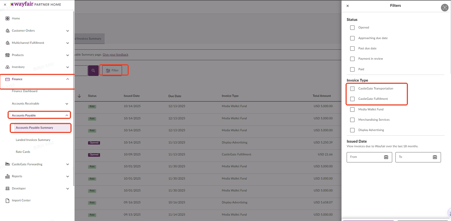Click the Wayfair Partner Home logo
Screen dimensions: 451x221
pyautogui.click(x=36, y=4)
